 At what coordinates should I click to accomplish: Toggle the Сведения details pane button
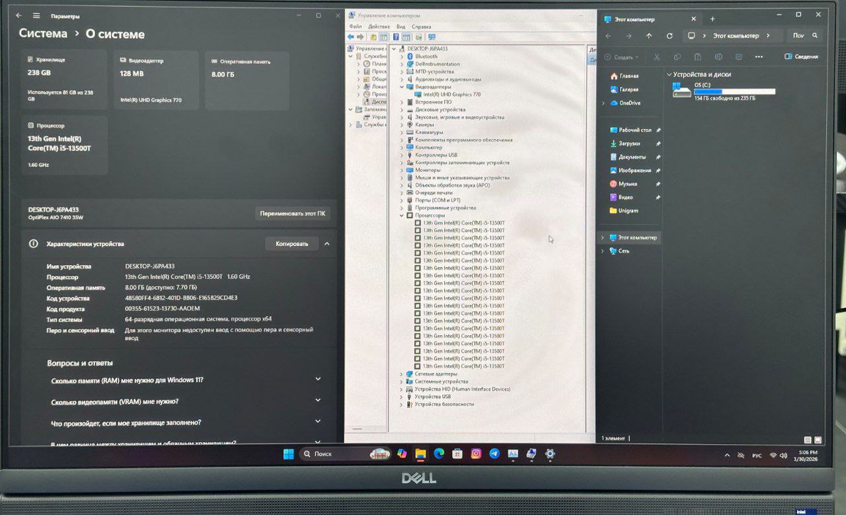(x=801, y=57)
